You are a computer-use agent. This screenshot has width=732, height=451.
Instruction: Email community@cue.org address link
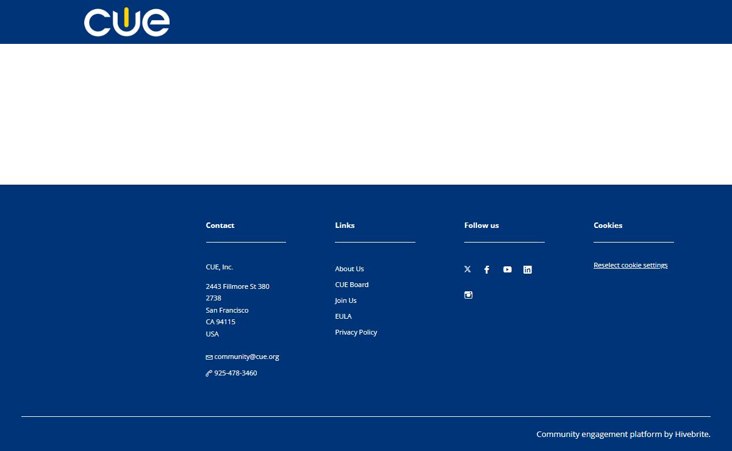click(x=246, y=357)
